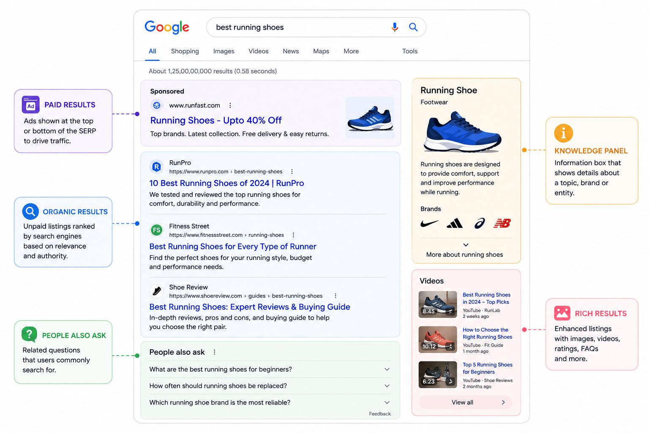The height and width of the screenshot is (433, 649).
Task: Switch to the Maps tab
Action: click(x=321, y=51)
